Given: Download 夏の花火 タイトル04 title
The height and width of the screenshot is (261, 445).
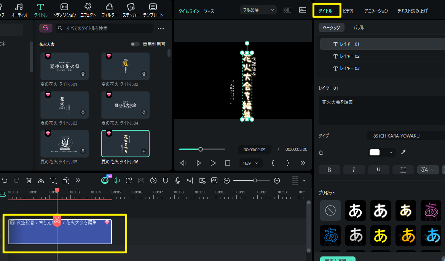Looking at the screenshot, I should coord(144,112).
